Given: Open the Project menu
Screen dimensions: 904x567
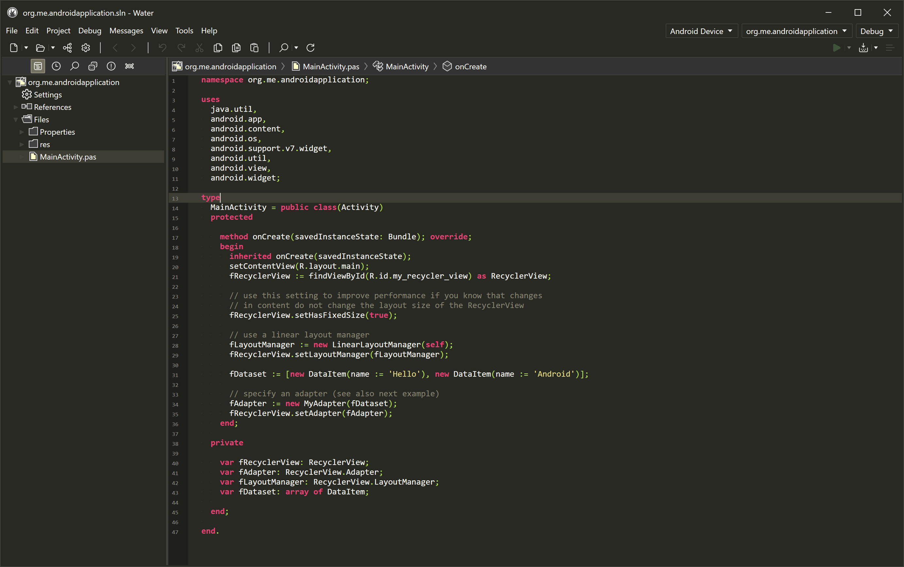Looking at the screenshot, I should coord(58,31).
